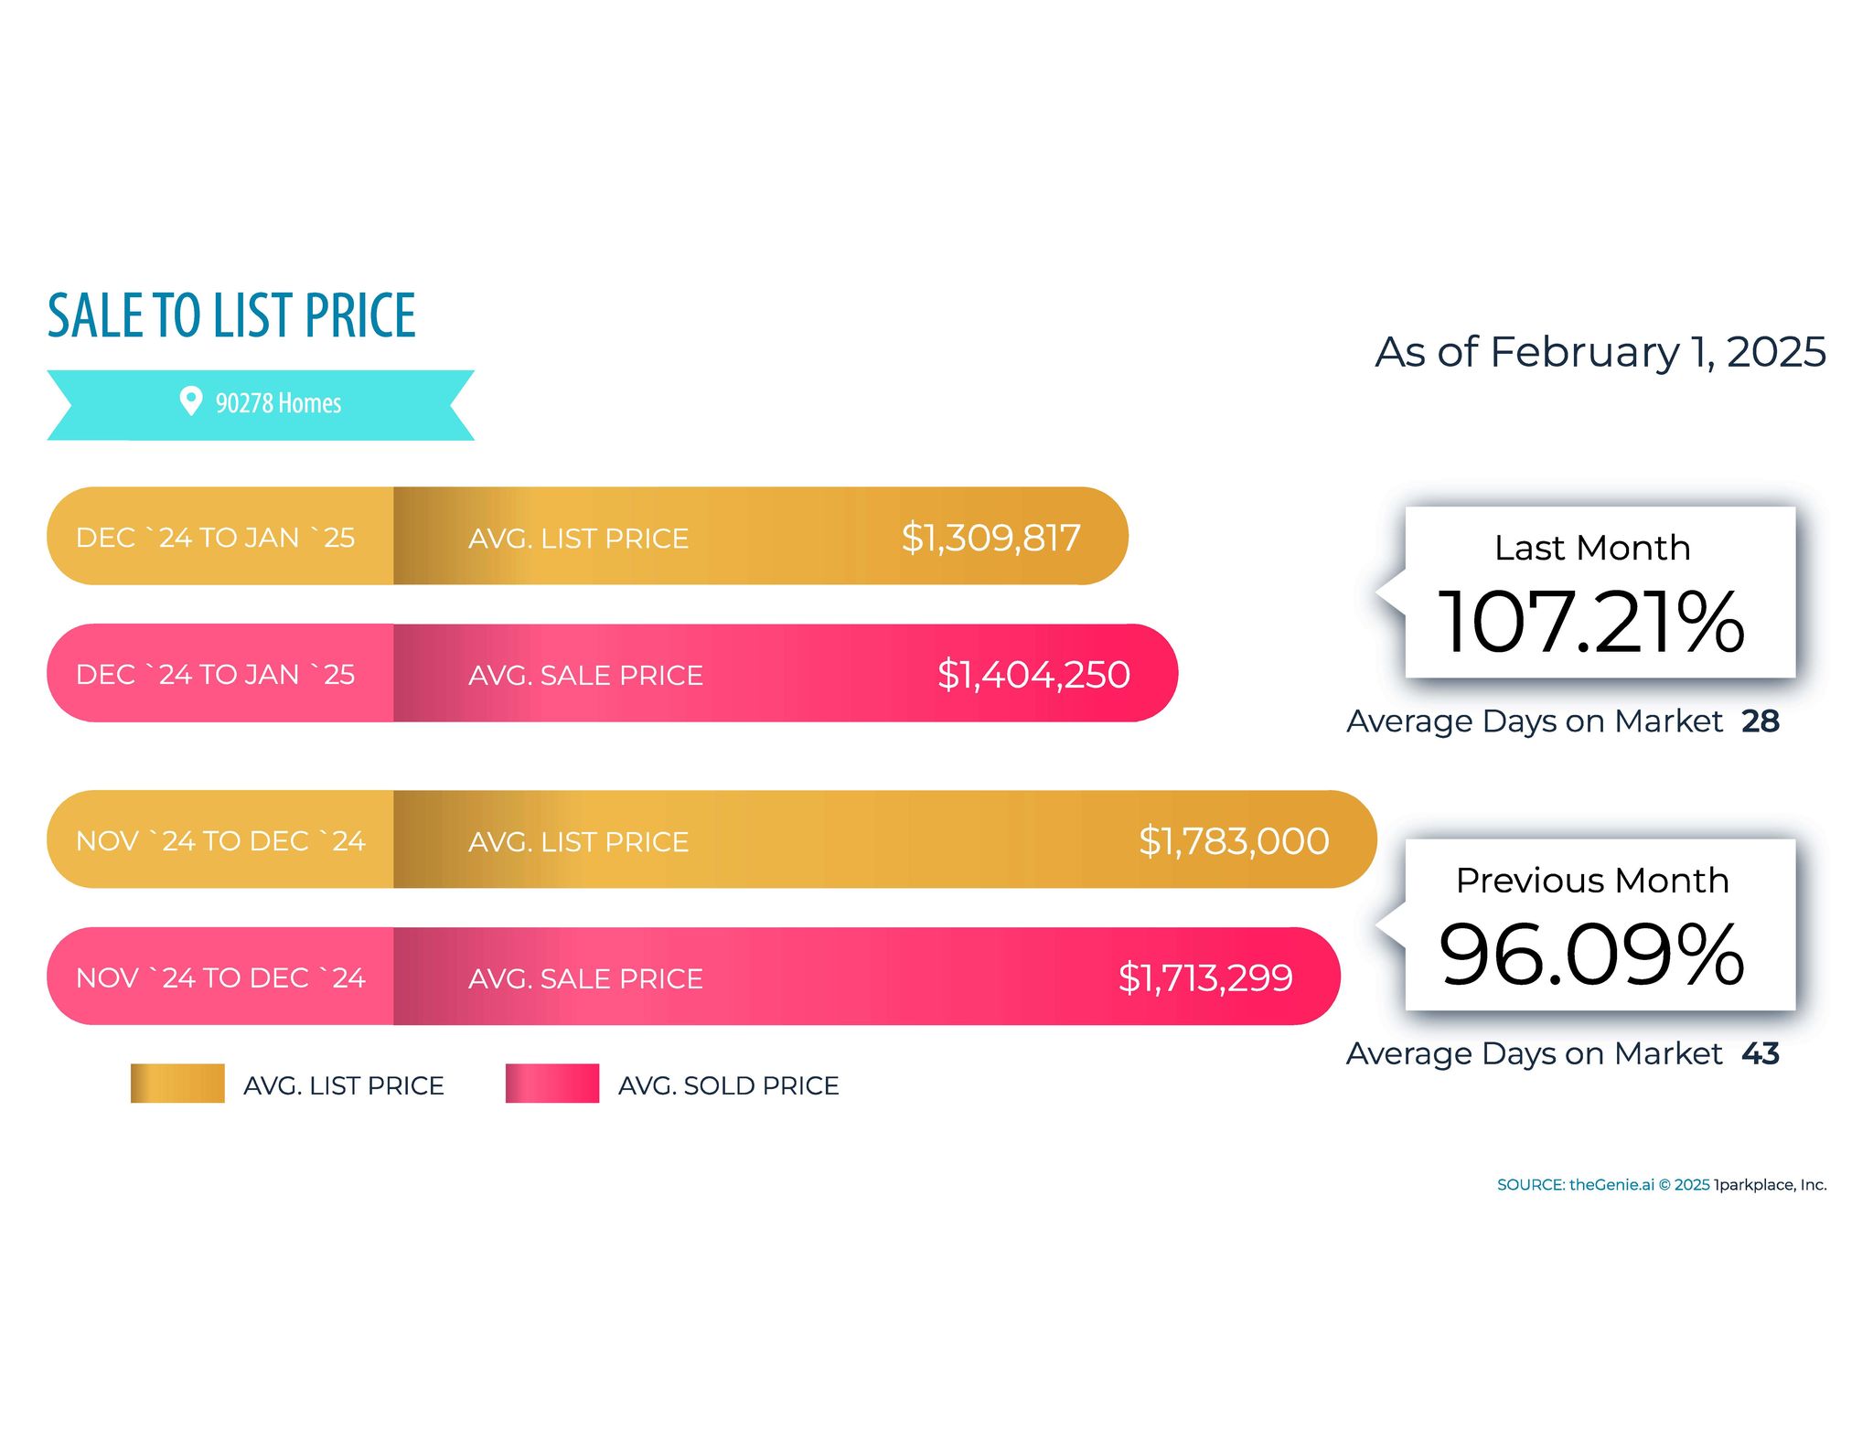The height and width of the screenshot is (1442, 1873).
Task: Click the 90278 Homes banner text
Action: click(x=278, y=403)
